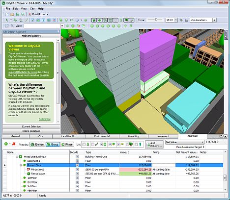The image size is (230, 200).
Task: Click the Rental Value green circle icon
Action: (29, 174)
